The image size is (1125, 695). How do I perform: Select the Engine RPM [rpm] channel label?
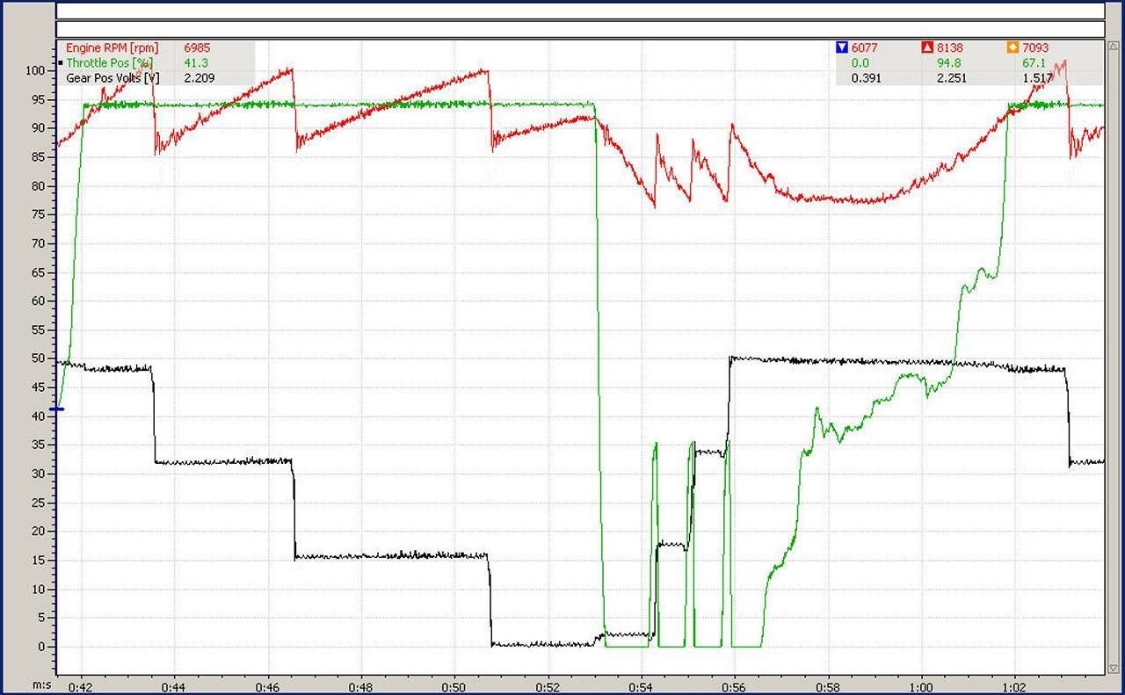tap(112, 48)
